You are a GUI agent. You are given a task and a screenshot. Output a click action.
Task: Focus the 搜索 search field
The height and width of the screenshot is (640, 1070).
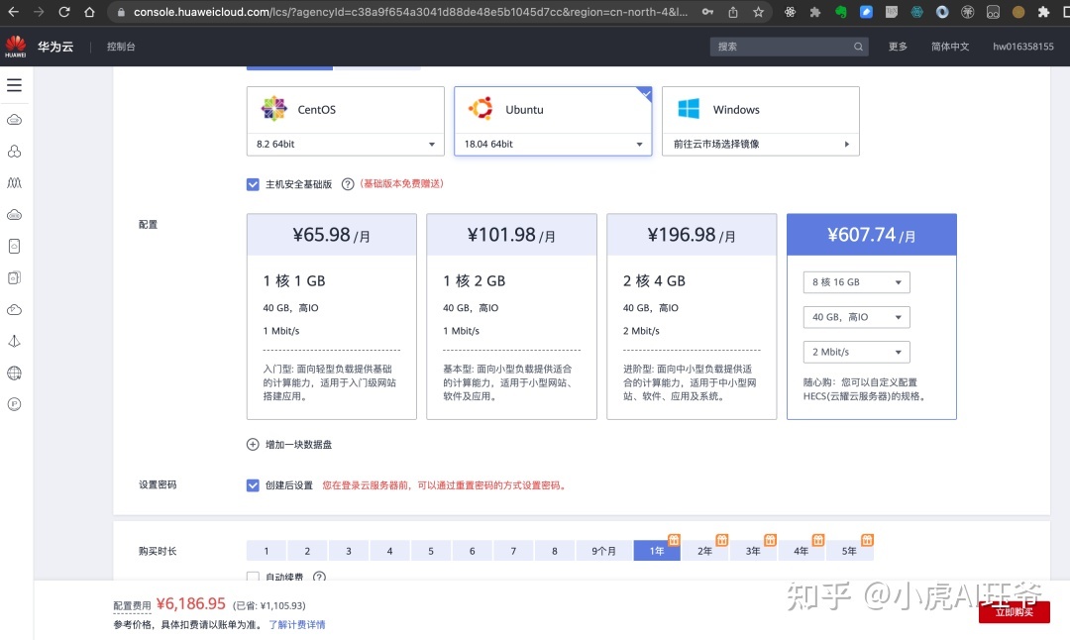789,47
